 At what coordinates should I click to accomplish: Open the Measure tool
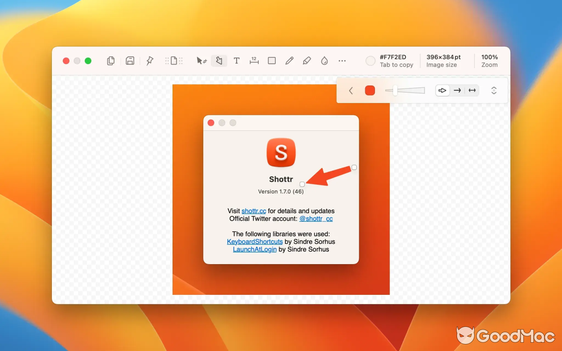(x=254, y=61)
